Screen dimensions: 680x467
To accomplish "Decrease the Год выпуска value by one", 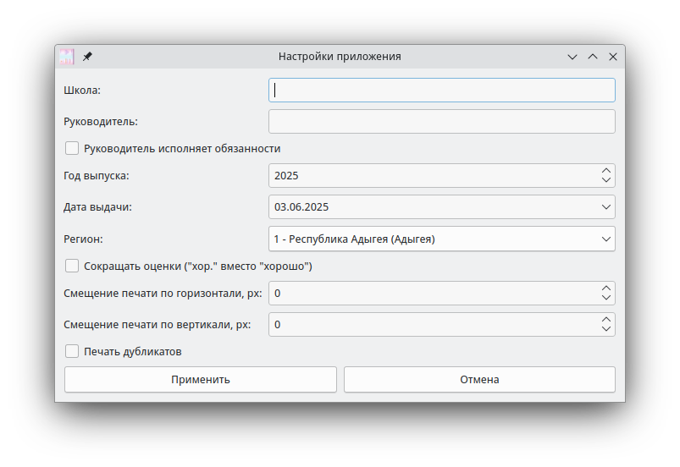I will 606,180.
